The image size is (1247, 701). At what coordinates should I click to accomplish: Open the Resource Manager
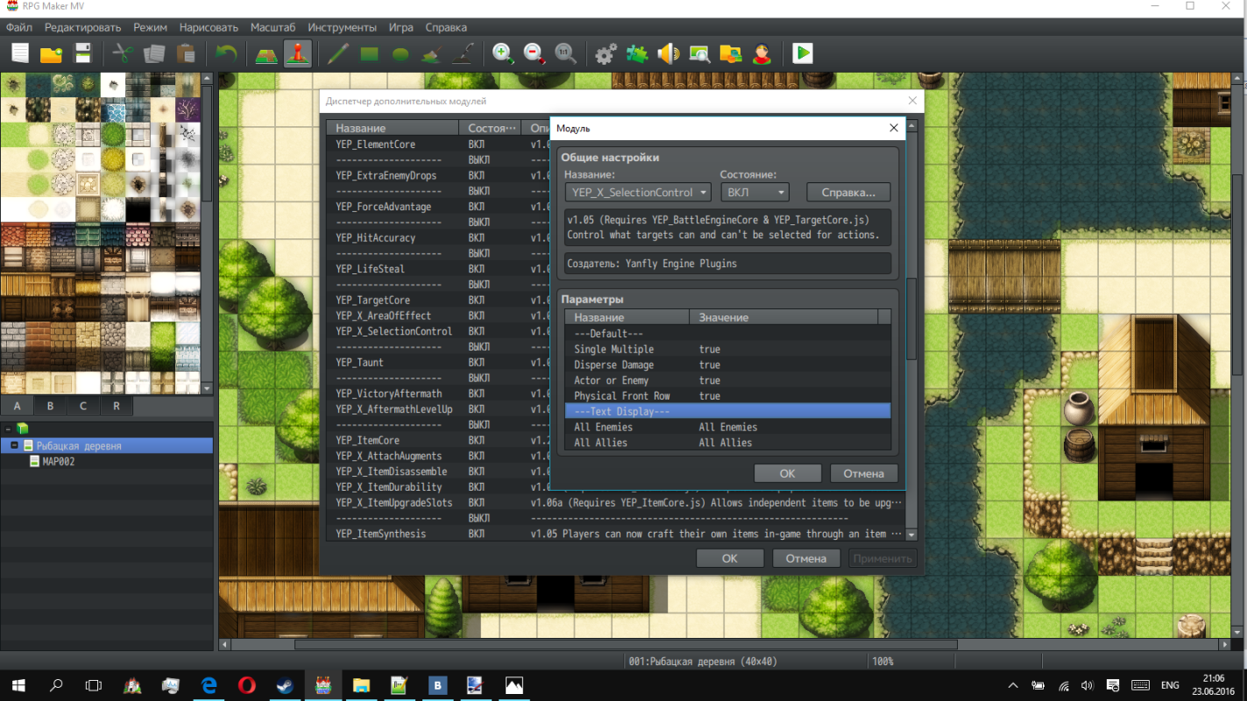point(731,53)
